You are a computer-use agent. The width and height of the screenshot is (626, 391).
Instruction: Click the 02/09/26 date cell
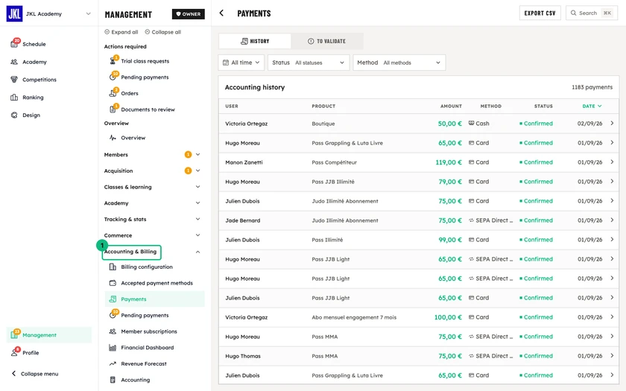click(589, 124)
